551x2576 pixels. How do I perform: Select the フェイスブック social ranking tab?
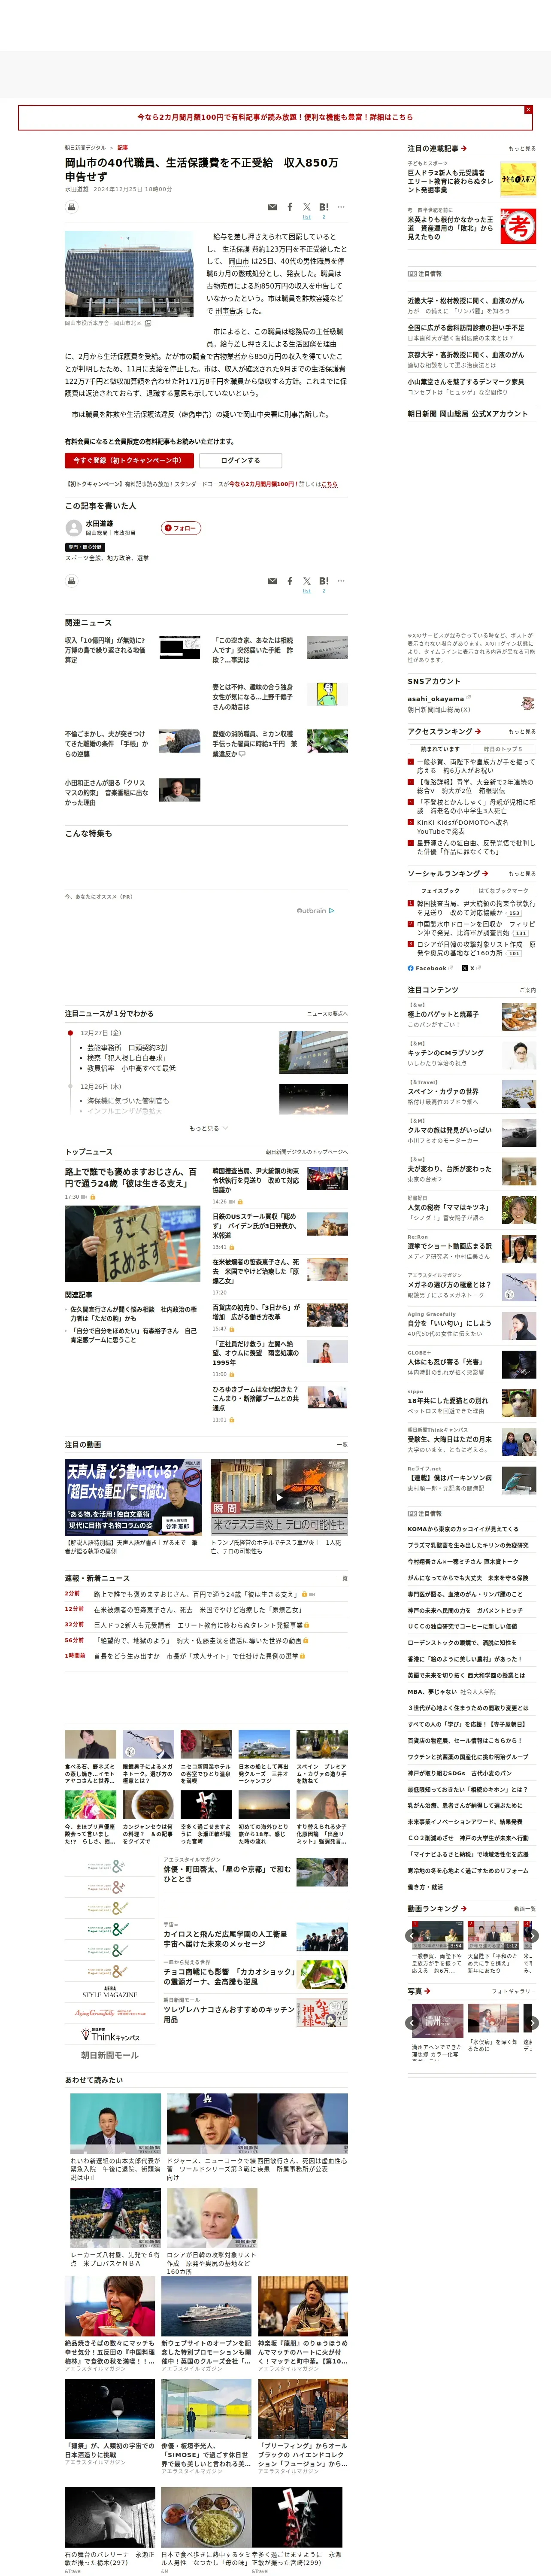click(440, 890)
